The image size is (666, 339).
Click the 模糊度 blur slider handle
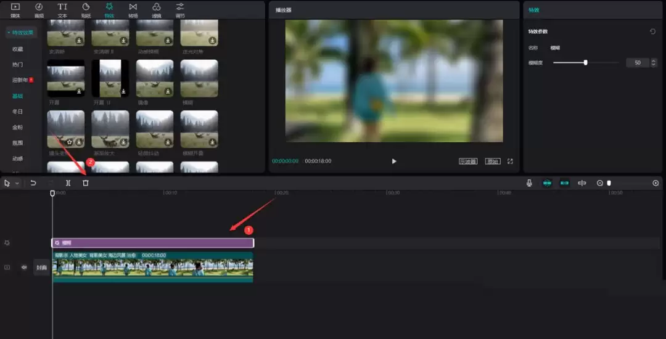[x=585, y=62]
